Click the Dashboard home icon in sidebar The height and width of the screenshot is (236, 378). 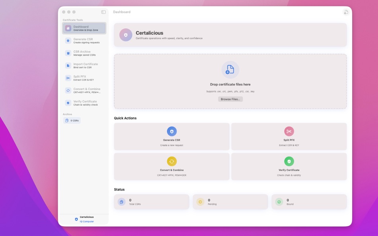(68, 28)
